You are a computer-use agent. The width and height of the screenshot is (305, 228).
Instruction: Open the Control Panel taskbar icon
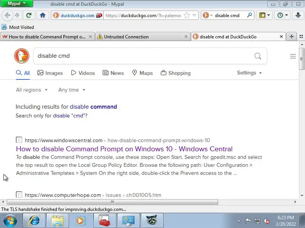[x=128, y=220]
